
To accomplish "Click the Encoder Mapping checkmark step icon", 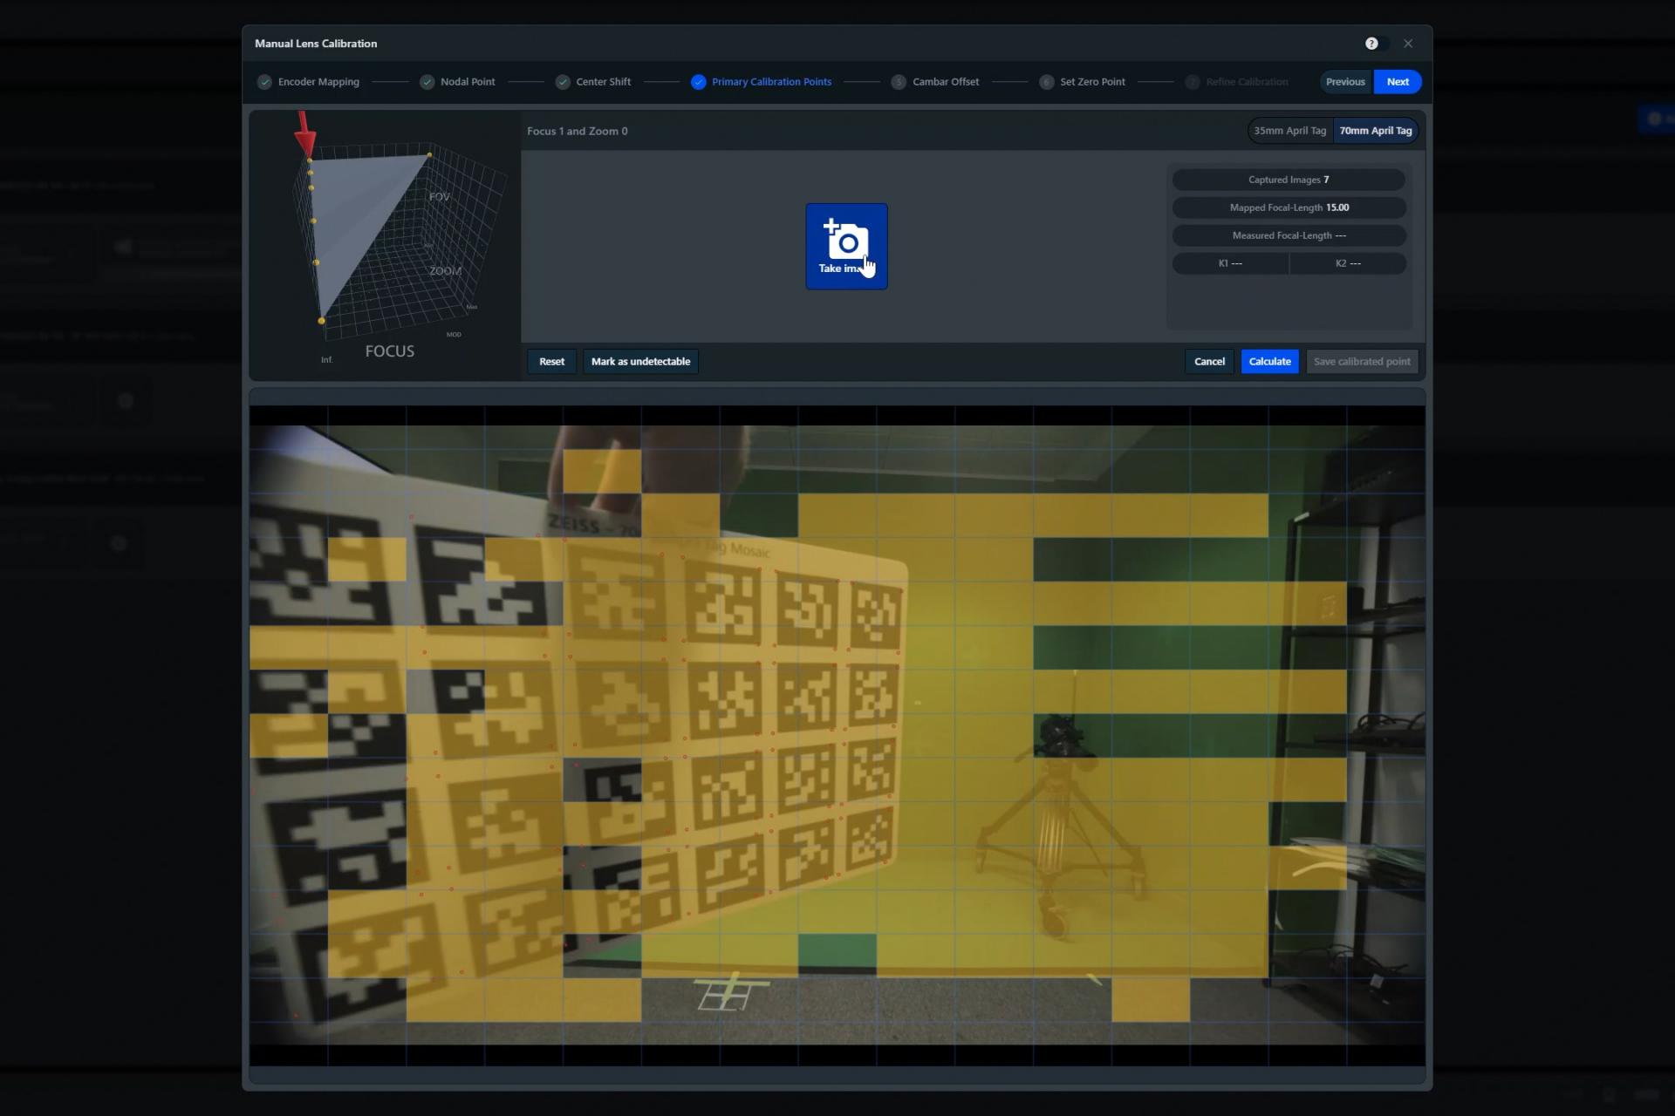I will pyautogui.click(x=264, y=82).
